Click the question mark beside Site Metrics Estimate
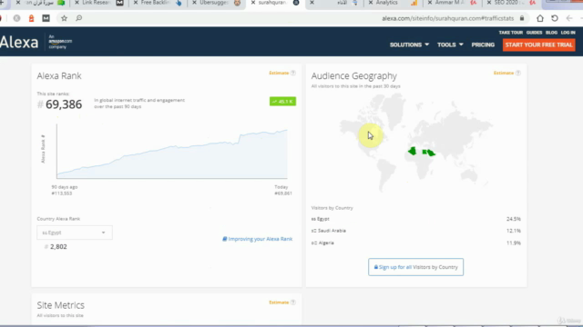Image resolution: width=583 pixels, height=327 pixels. tap(293, 302)
